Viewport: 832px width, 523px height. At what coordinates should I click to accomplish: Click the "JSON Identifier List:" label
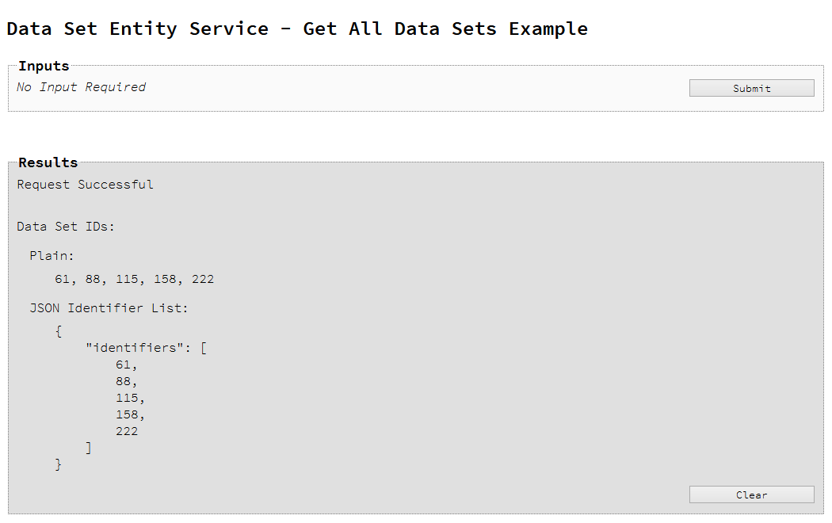click(x=109, y=308)
